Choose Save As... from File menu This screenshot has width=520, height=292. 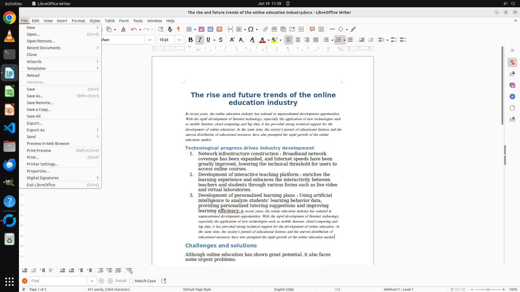(35, 96)
